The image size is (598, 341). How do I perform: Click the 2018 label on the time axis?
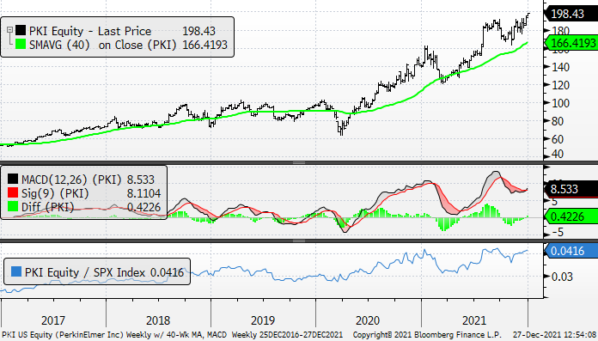coord(158,320)
